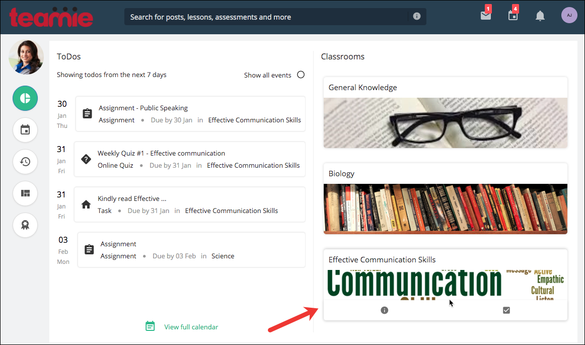Click the 'Due by 03 Feb' text
The width and height of the screenshot is (585, 345).
click(174, 256)
